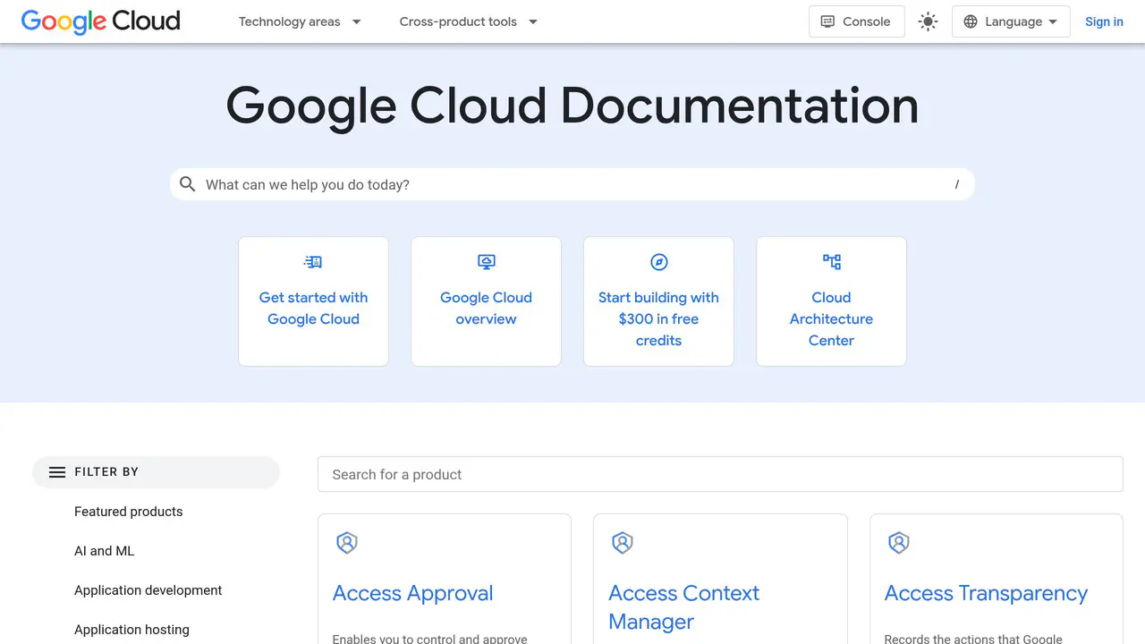This screenshot has height=644, width=1145.
Task: Open the Access Transparency product link
Action: point(986,593)
